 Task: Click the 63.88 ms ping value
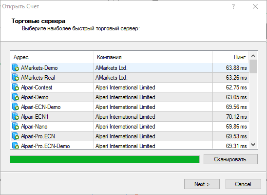point(236,68)
